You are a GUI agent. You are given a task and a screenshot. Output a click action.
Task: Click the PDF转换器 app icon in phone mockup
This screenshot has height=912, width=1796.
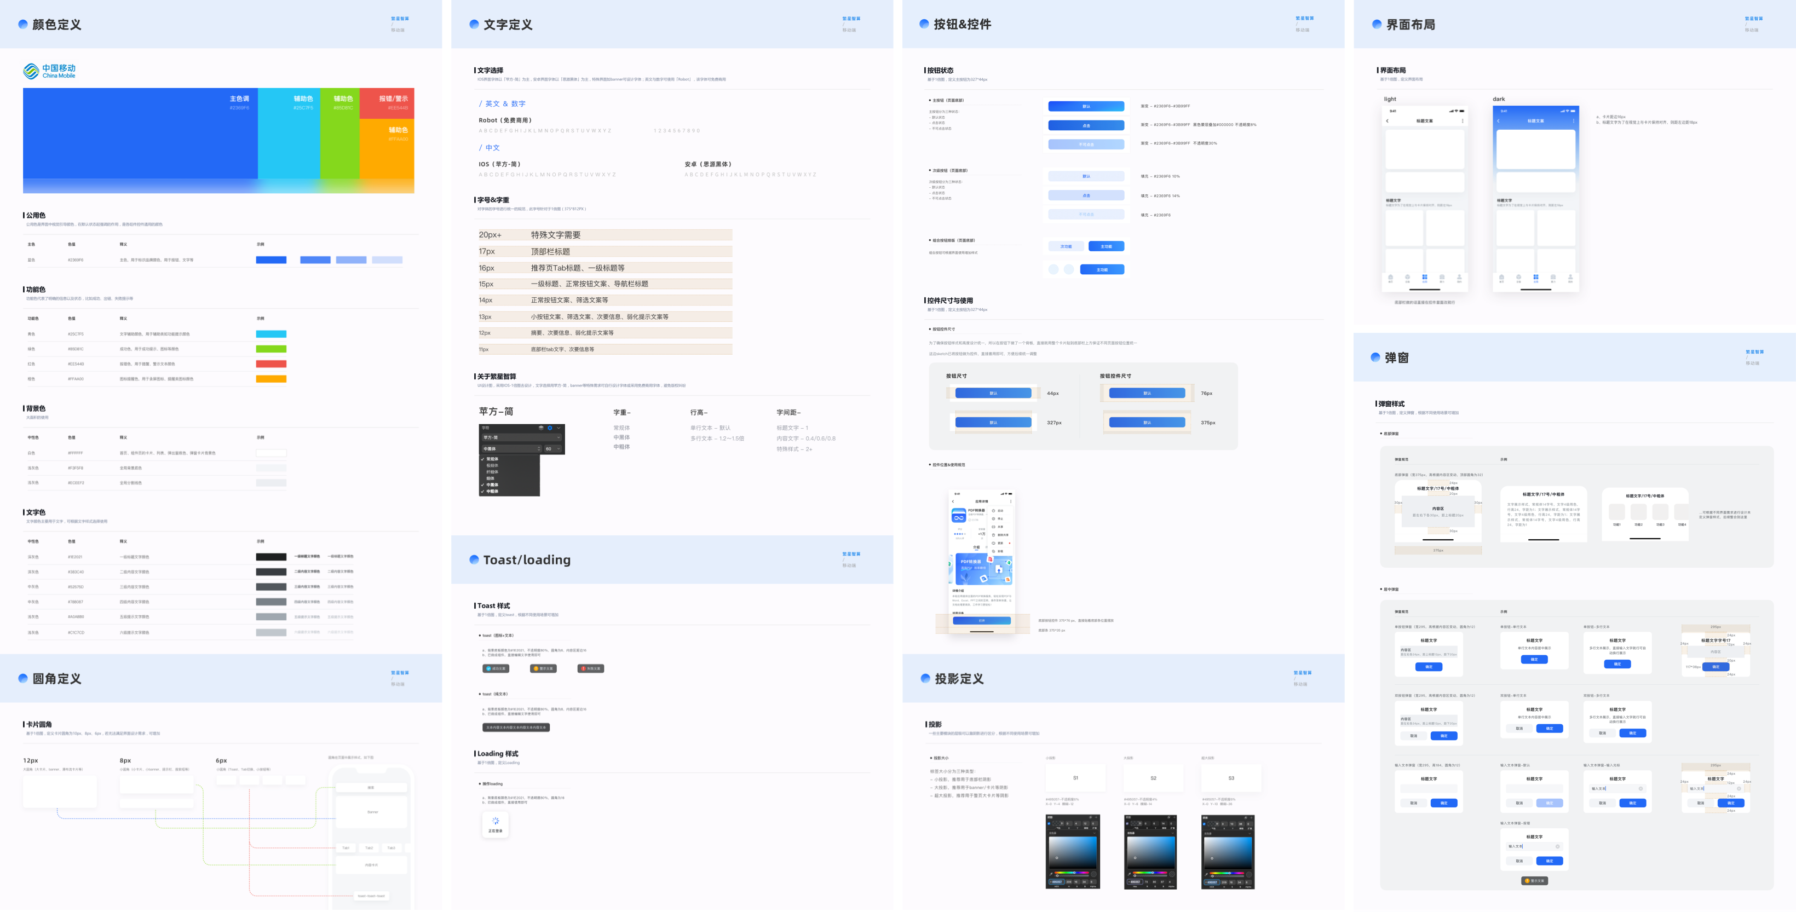[x=959, y=516]
